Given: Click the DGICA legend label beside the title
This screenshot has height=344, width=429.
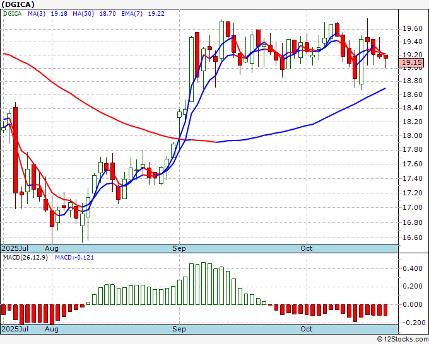Looking at the screenshot, I should click(12, 13).
